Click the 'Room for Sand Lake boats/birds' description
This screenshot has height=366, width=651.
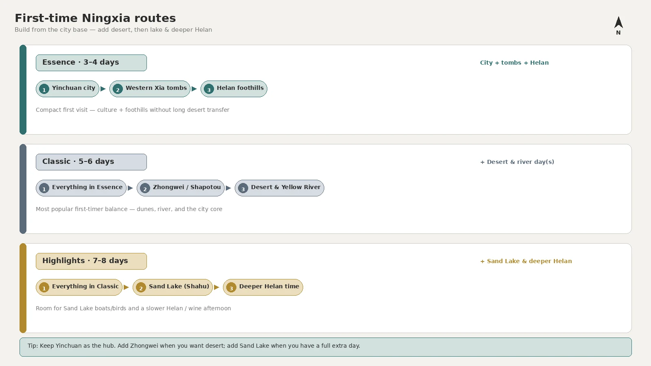click(133, 308)
